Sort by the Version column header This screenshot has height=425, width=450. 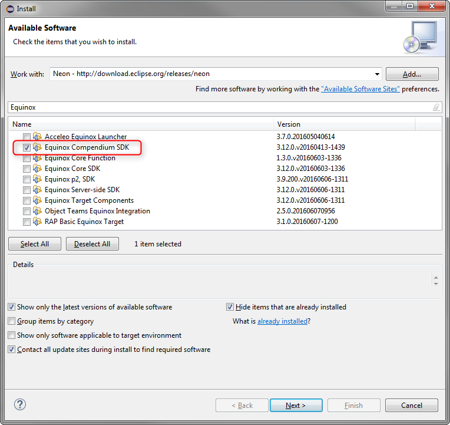click(x=344, y=124)
